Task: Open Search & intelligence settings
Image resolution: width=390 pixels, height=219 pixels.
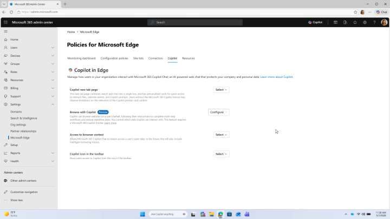Action: 24,118
